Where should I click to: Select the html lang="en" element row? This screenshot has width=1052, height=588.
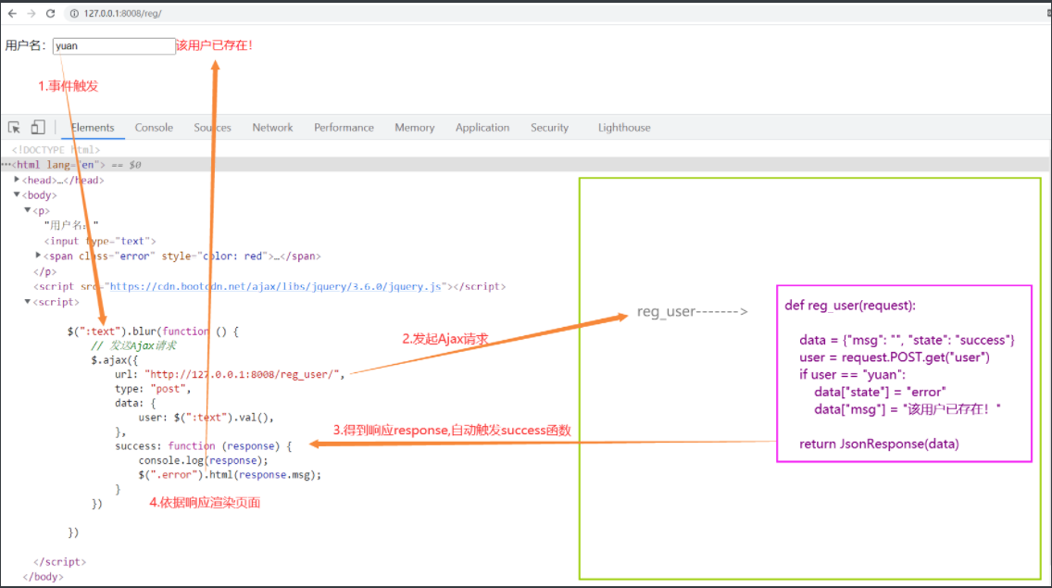click(525, 165)
